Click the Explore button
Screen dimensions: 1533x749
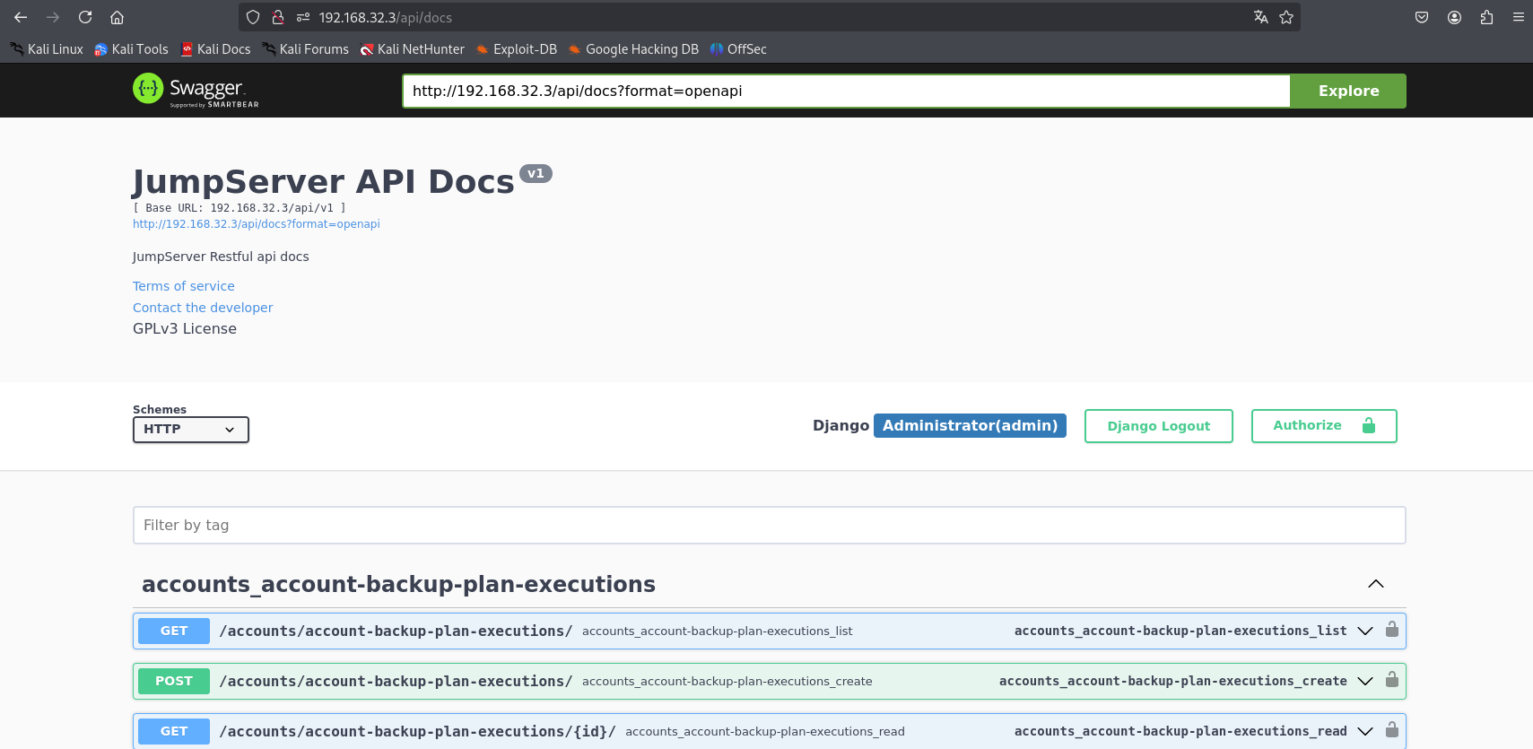(x=1348, y=91)
